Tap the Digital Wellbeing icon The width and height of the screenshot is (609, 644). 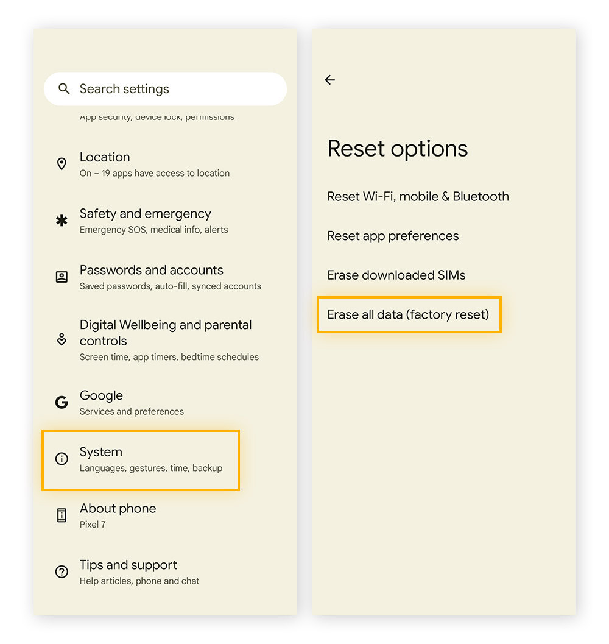pos(62,340)
